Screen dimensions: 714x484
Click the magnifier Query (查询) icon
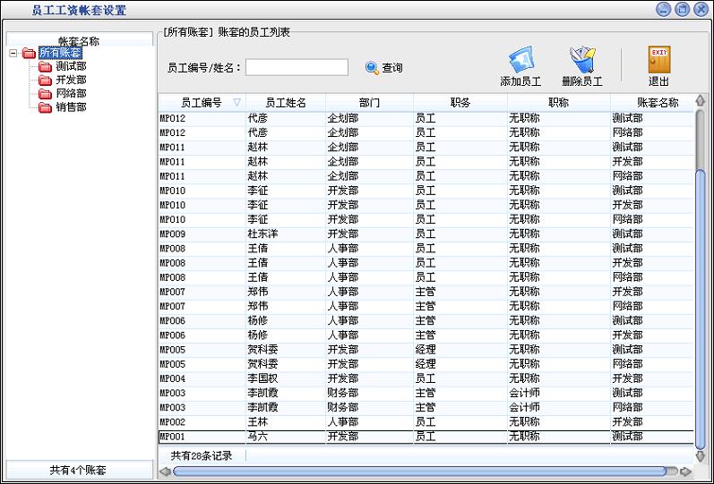click(373, 67)
